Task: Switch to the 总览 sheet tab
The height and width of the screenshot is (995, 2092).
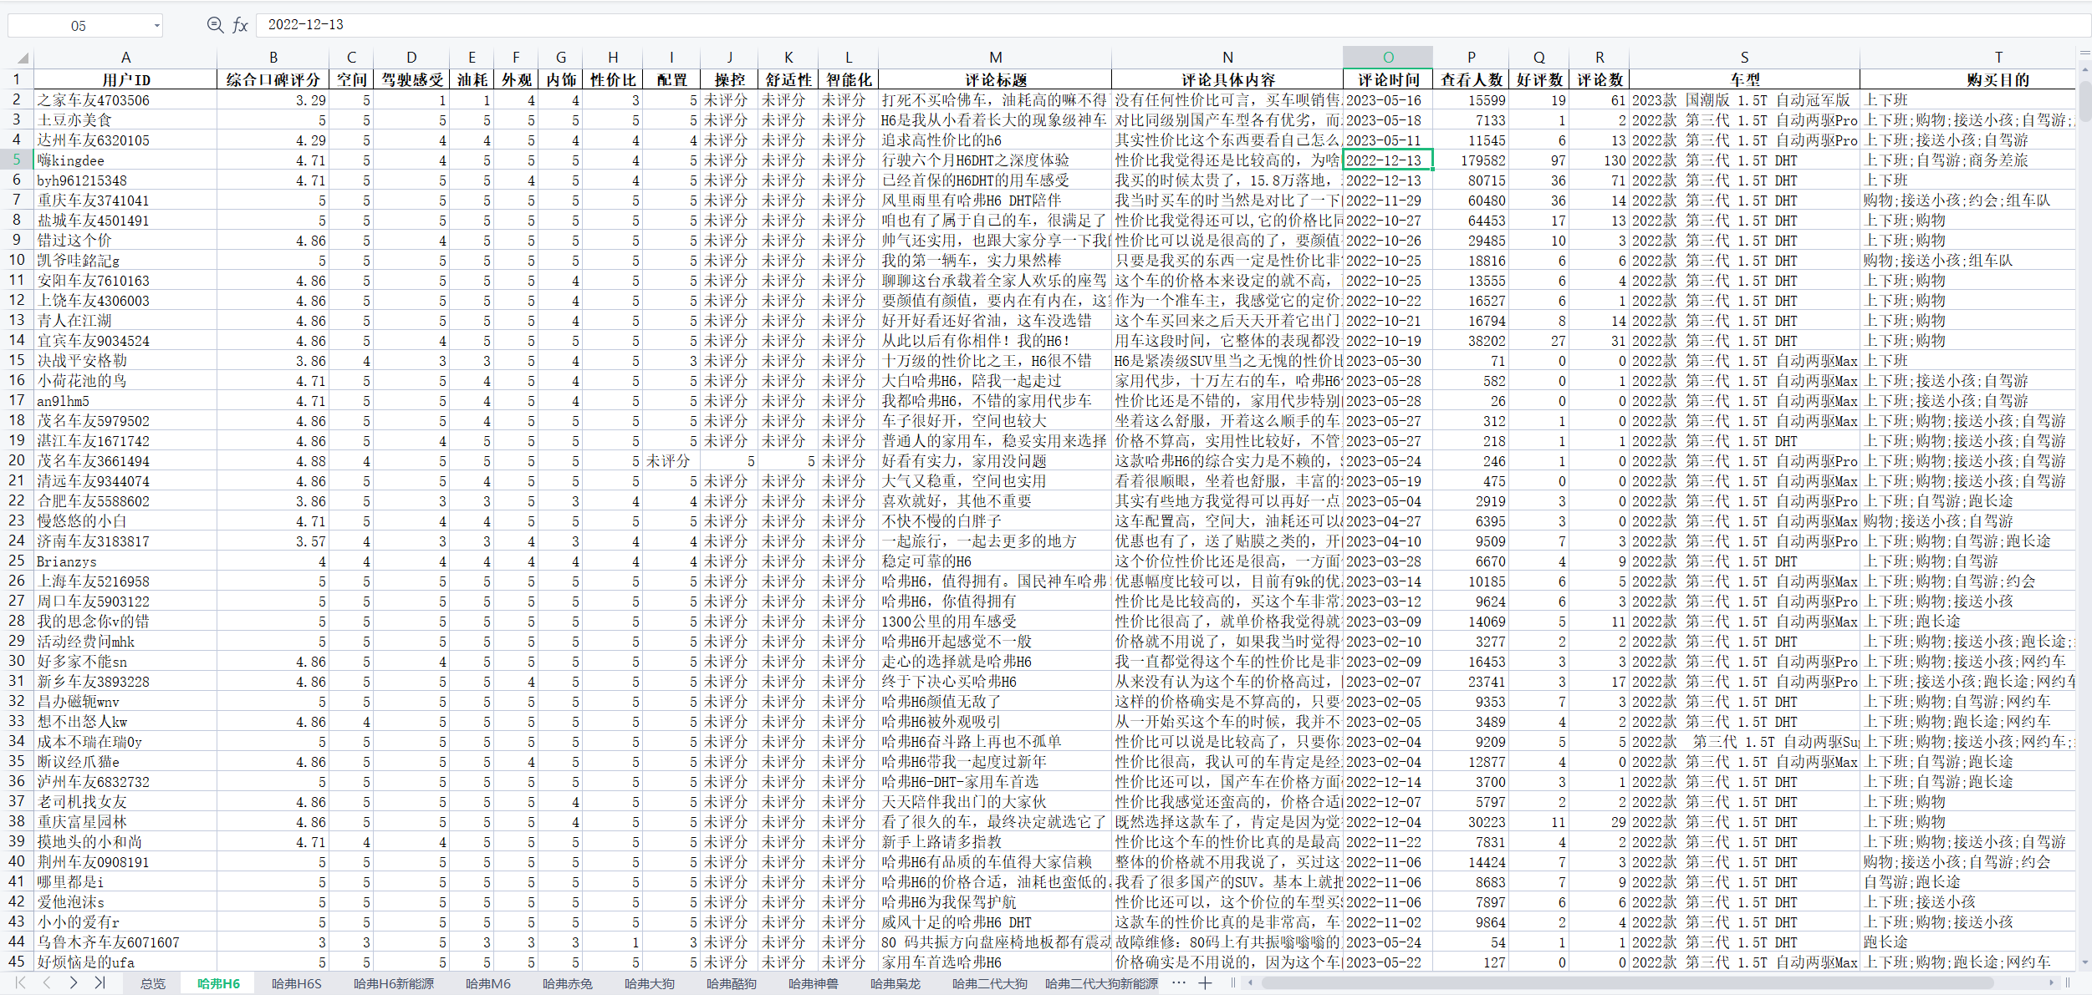Action: [152, 983]
